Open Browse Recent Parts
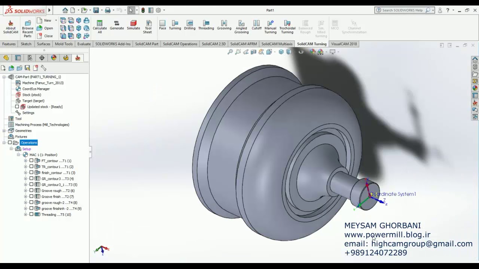 [x=28, y=29]
